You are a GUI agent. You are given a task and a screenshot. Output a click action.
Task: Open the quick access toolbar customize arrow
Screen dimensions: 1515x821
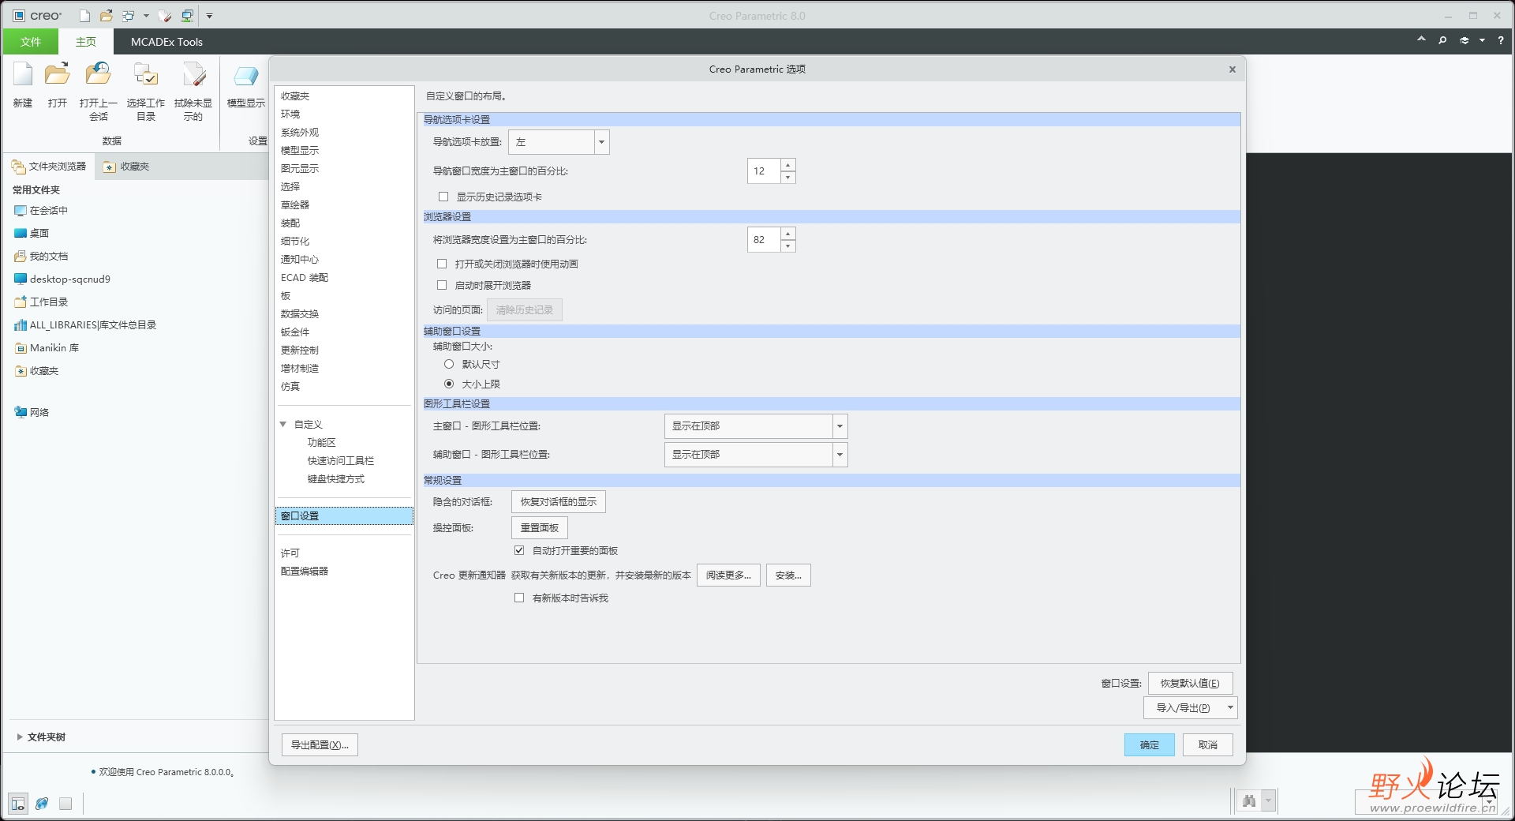pyautogui.click(x=209, y=16)
